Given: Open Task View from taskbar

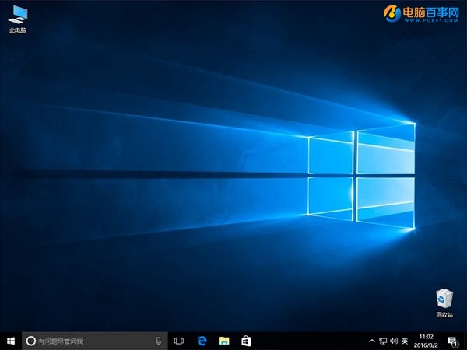Looking at the screenshot, I should (x=178, y=341).
